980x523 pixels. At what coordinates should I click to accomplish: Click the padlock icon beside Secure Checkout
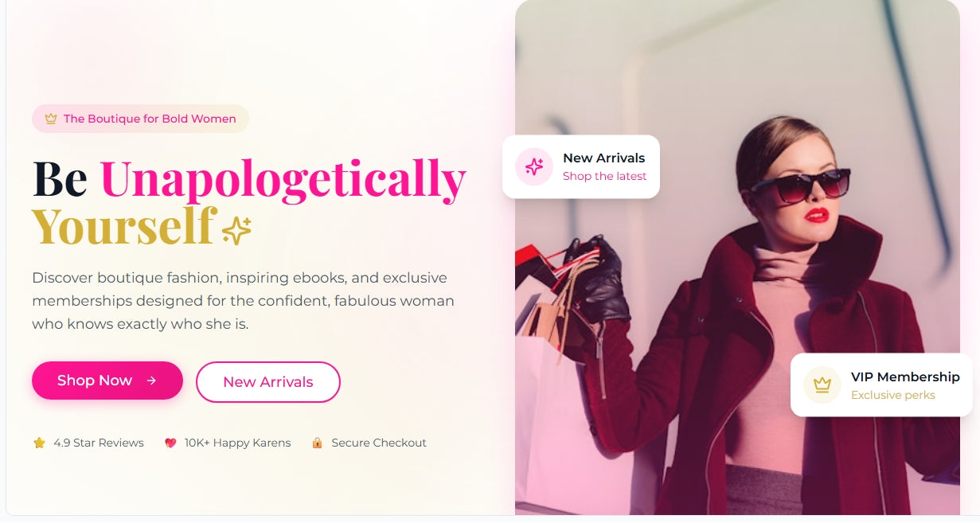tap(317, 443)
